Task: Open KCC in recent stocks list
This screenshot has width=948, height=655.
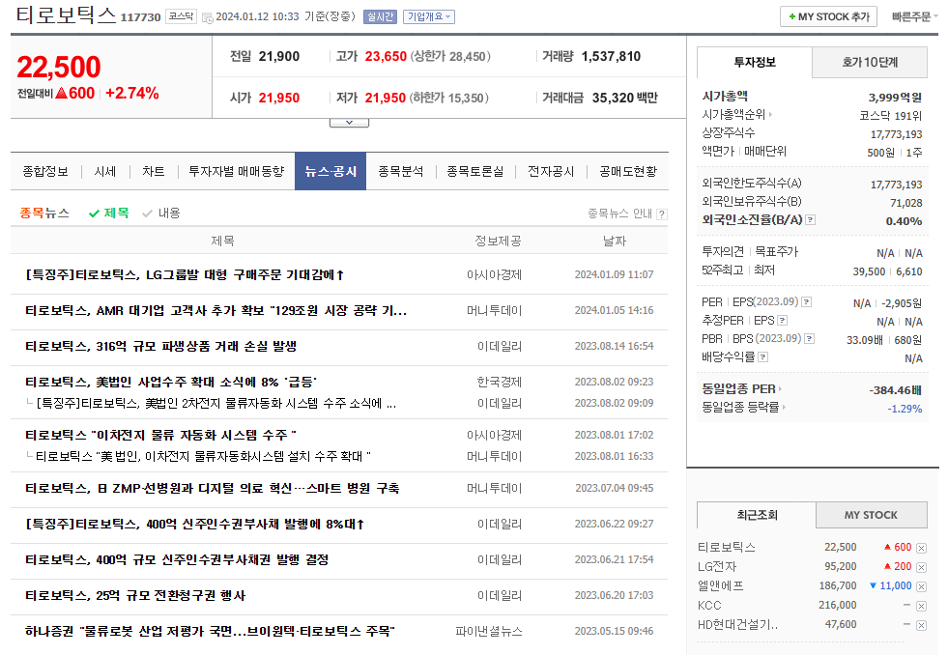Action: [709, 605]
